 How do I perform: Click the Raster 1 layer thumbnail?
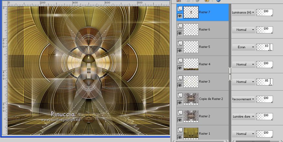[x=191, y=133]
